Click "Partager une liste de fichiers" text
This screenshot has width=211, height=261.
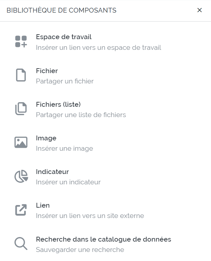click(x=81, y=115)
